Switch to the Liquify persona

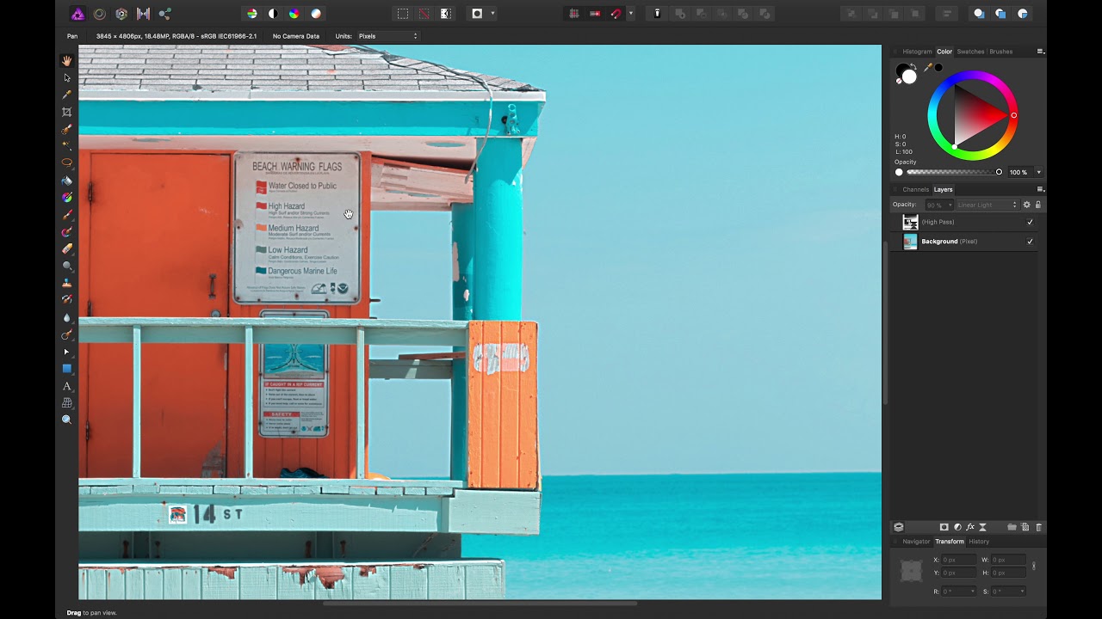(99, 14)
